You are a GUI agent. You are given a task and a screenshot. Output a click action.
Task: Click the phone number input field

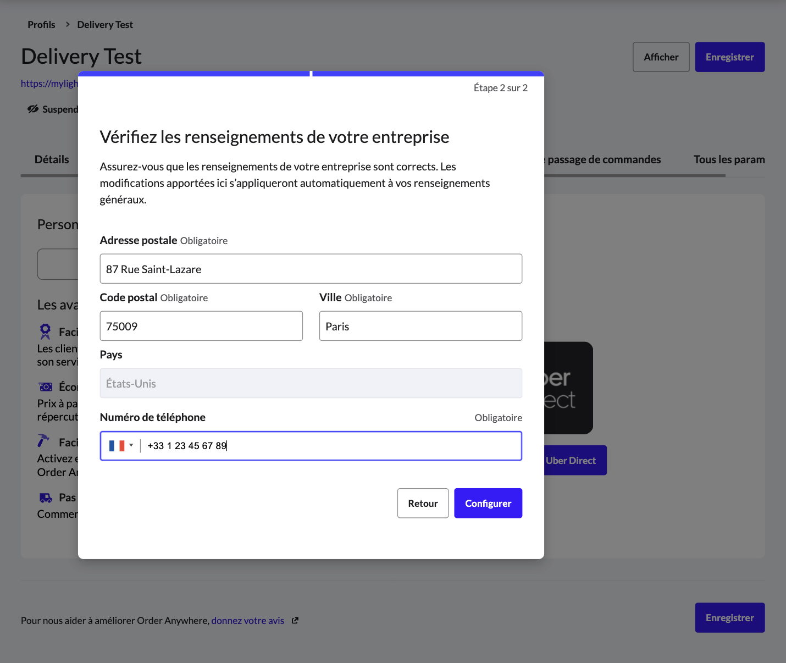coord(311,446)
